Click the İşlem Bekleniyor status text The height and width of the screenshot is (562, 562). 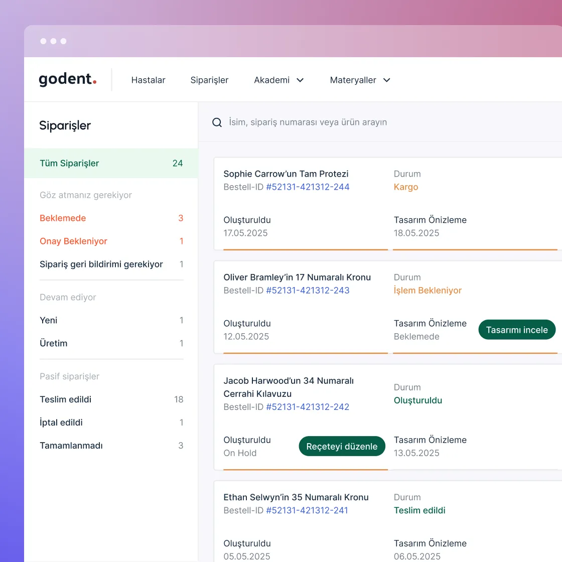tap(428, 291)
